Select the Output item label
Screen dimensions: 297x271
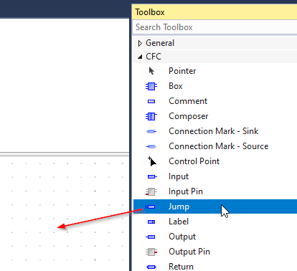(x=182, y=237)
